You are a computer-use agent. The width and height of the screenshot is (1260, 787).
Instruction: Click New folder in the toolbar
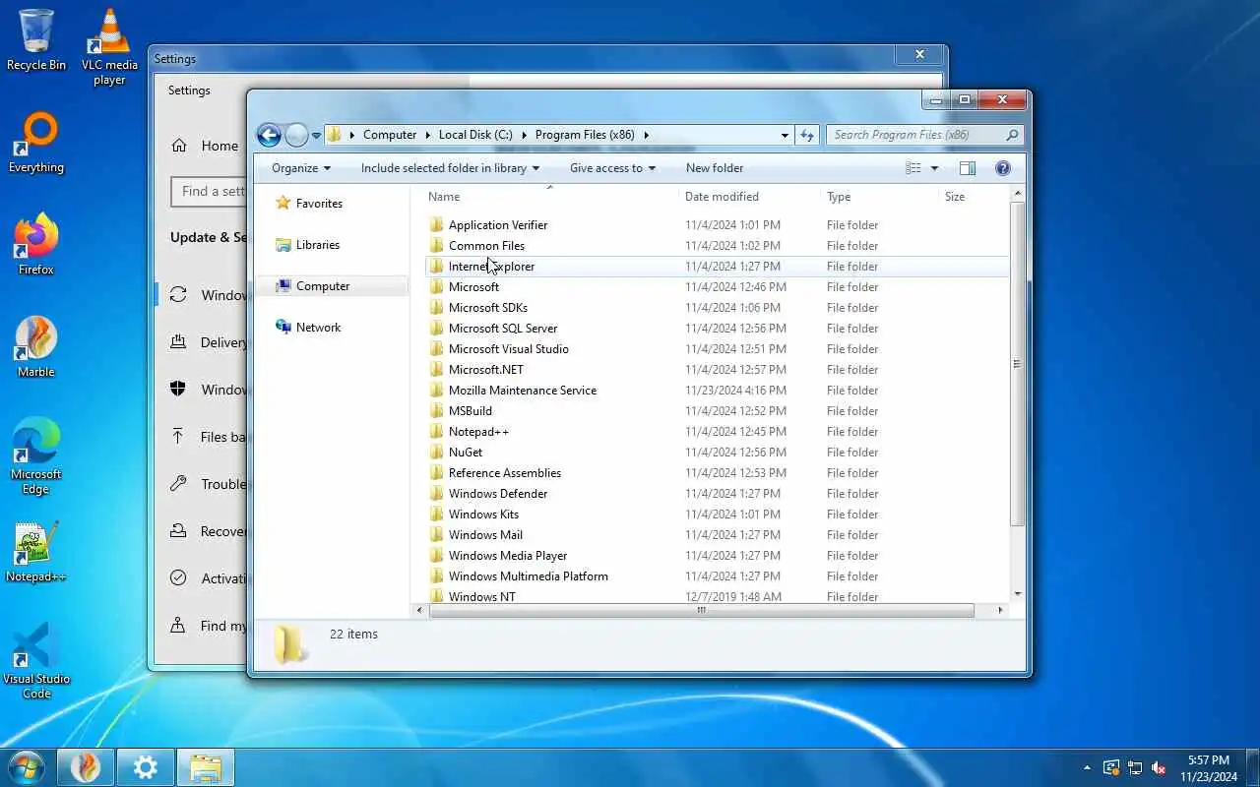(x=715, y=168)
